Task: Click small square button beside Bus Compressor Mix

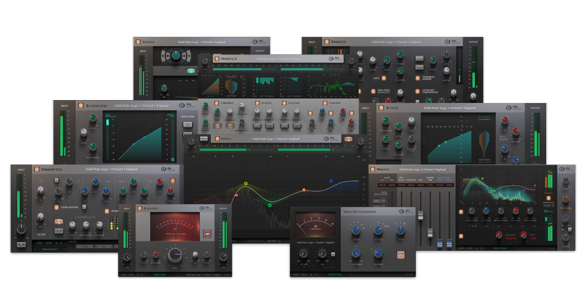Action: (x=333, y=254)
